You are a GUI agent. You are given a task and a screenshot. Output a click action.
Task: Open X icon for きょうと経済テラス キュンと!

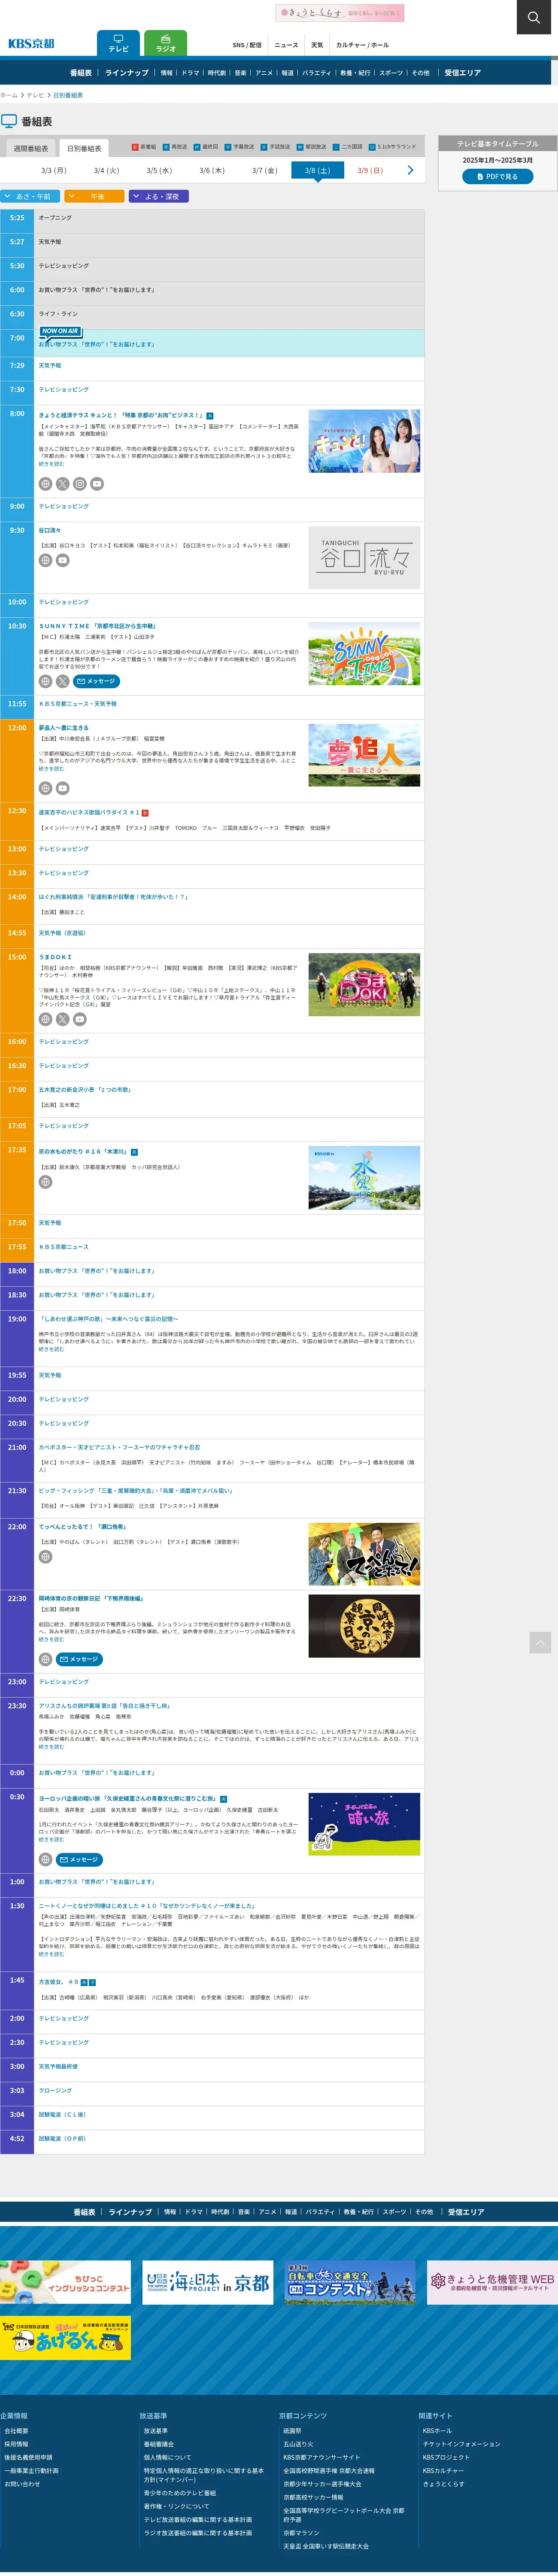[62, 484]
